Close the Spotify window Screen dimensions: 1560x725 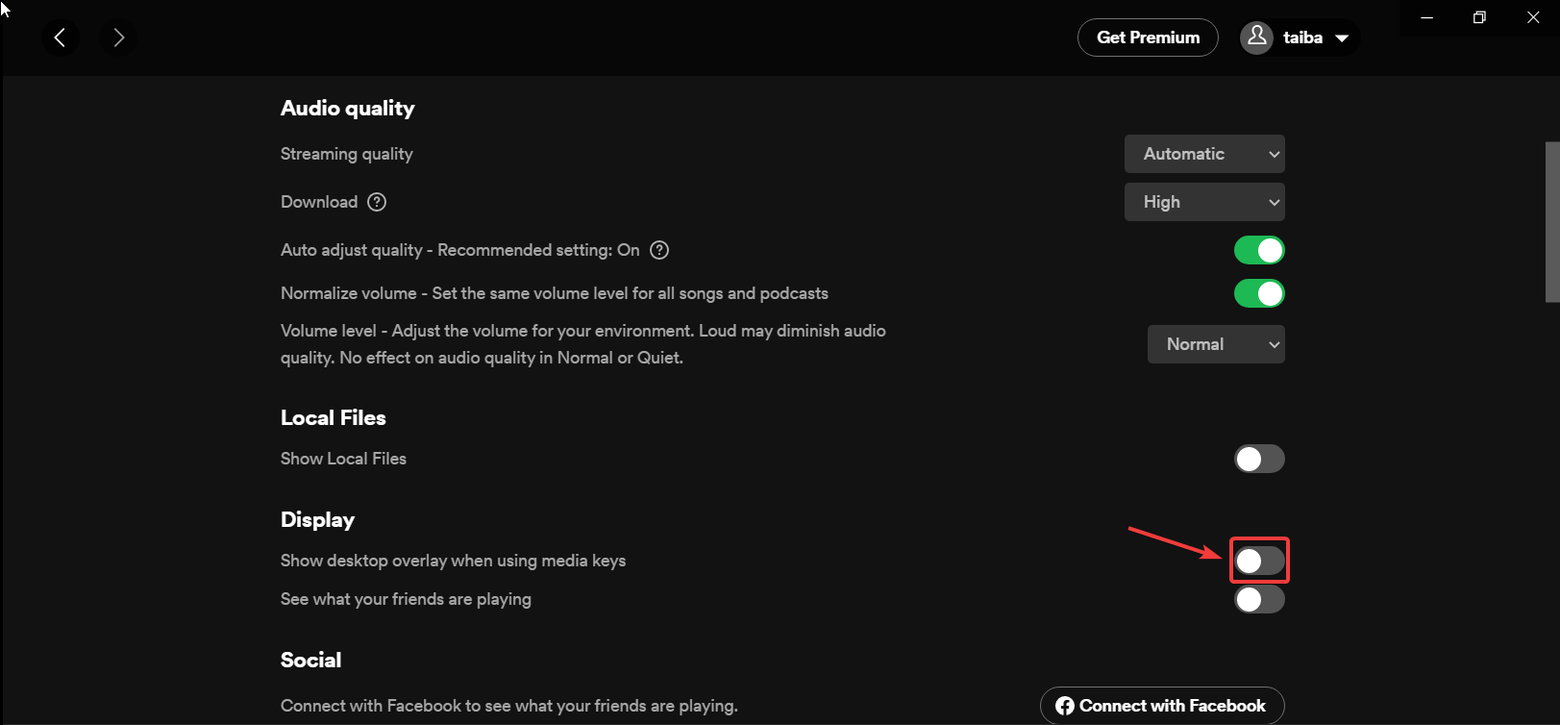pos(1533,17)
